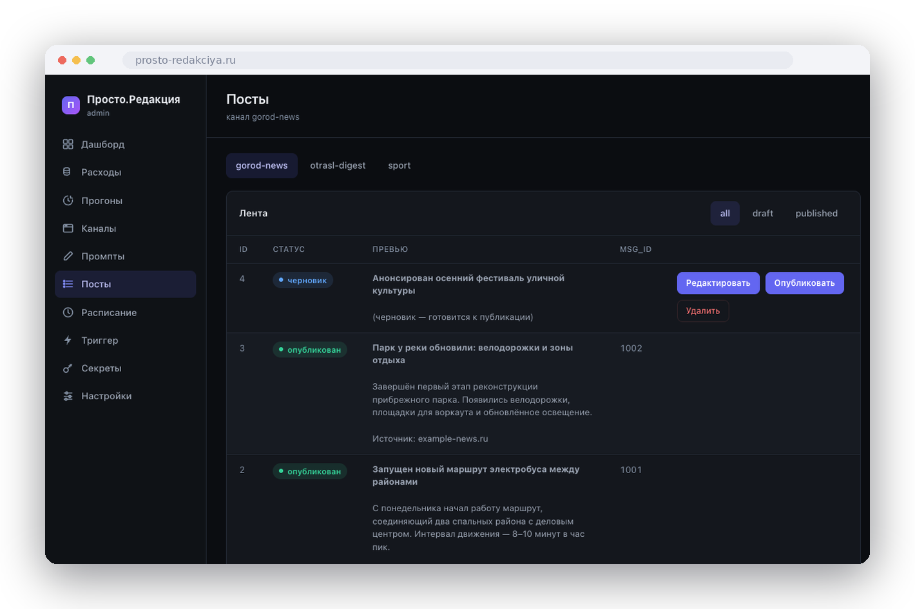The height and width of the screenshot is (609, 915).
Task: Click the ID column header
Action: [244, 249]
